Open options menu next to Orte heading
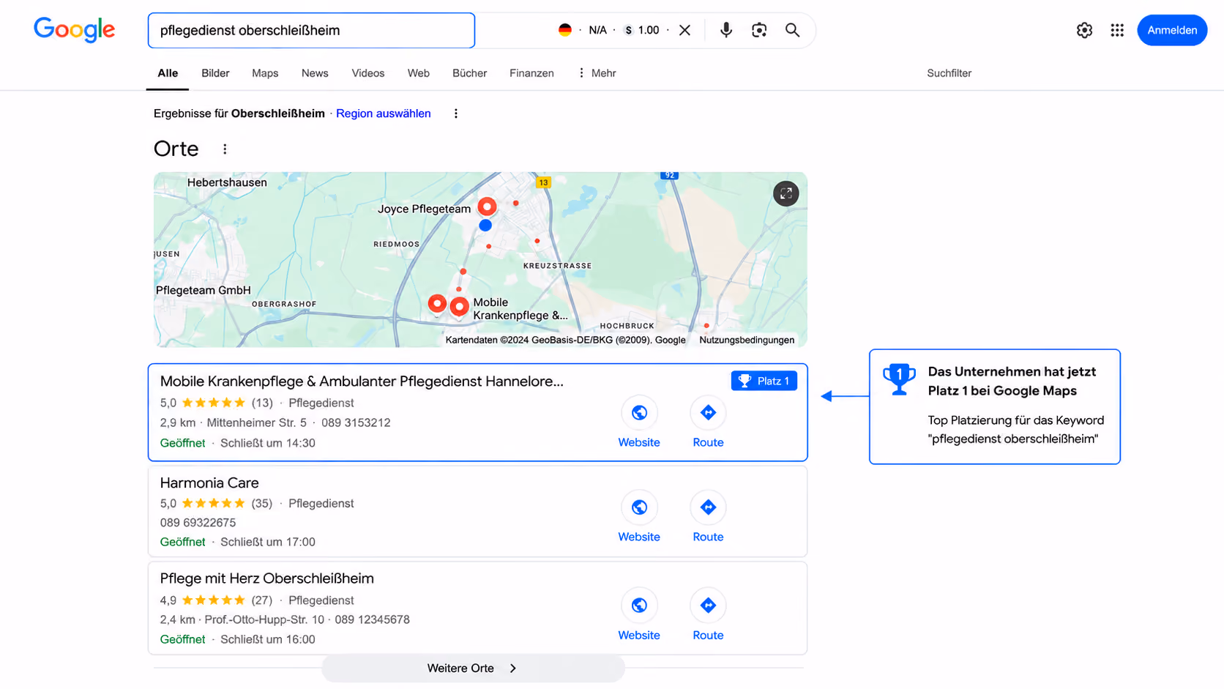This screenshot has height=689, width=1224. [x=225, y=149]
